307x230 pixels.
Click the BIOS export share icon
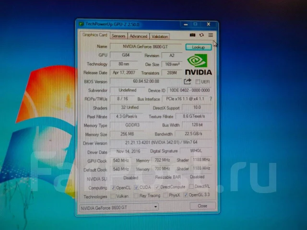(188, 81)
